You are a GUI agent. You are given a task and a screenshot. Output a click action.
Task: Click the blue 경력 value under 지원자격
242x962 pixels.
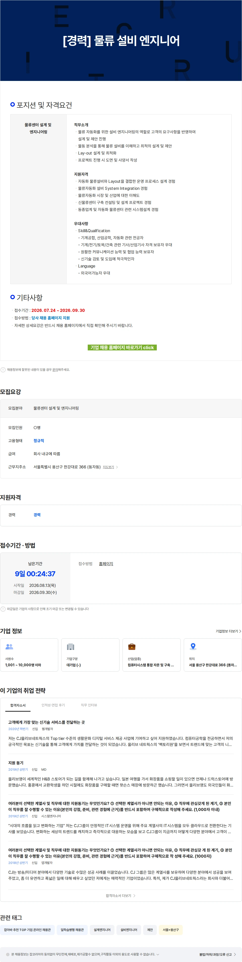click(x=37, y=515)
